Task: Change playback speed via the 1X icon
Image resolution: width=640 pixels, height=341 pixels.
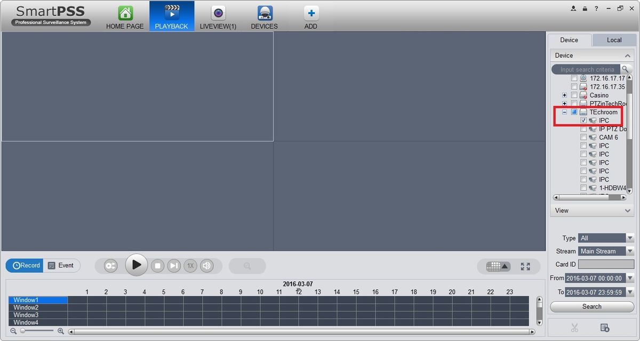Action: [x=190, y=265]
